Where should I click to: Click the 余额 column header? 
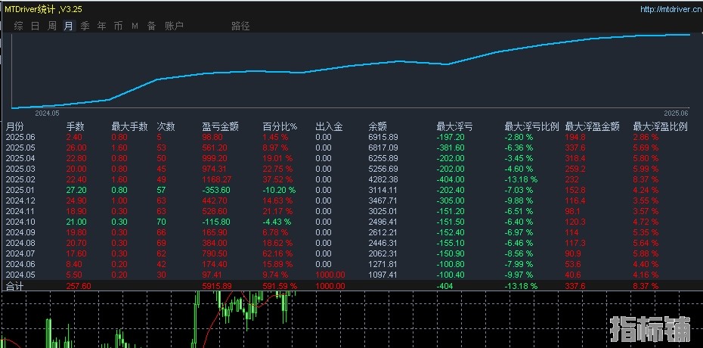(x=377, y=127)
